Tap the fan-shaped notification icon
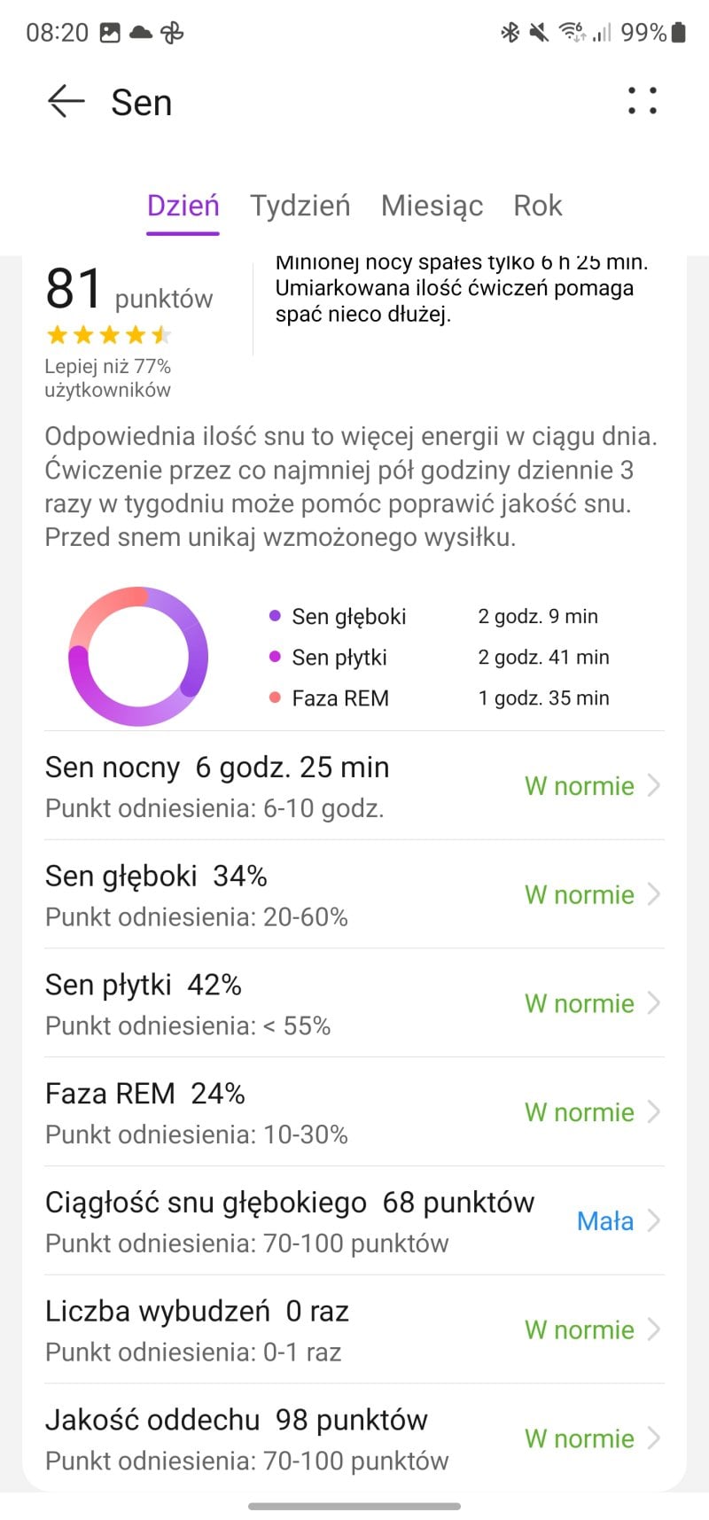Image resolution: width=709 pixels, height=1520 pixels. tap(172, 33)
